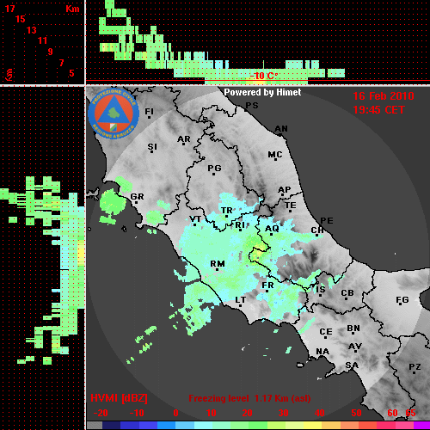Click the '30' dBZ scale value
Screen dimensions: 430x430
pyautogui.click(x=283, y=413)
